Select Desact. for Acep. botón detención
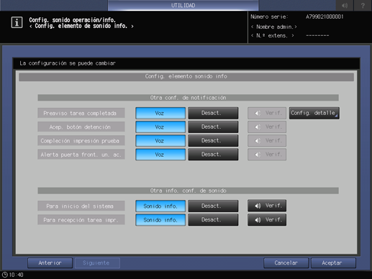Image resolution: width=372 pixels, height=279 pixels. point(213,127)
